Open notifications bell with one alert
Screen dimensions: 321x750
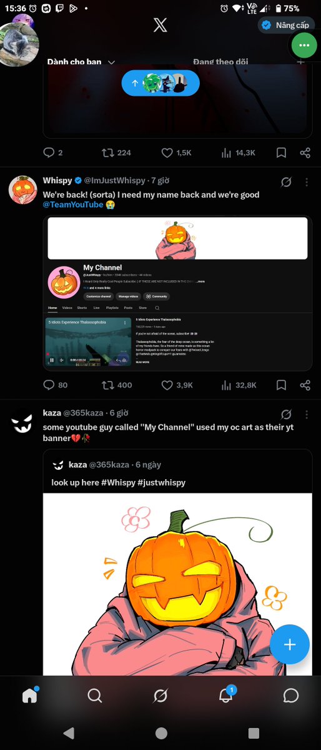tap(226, 695)
